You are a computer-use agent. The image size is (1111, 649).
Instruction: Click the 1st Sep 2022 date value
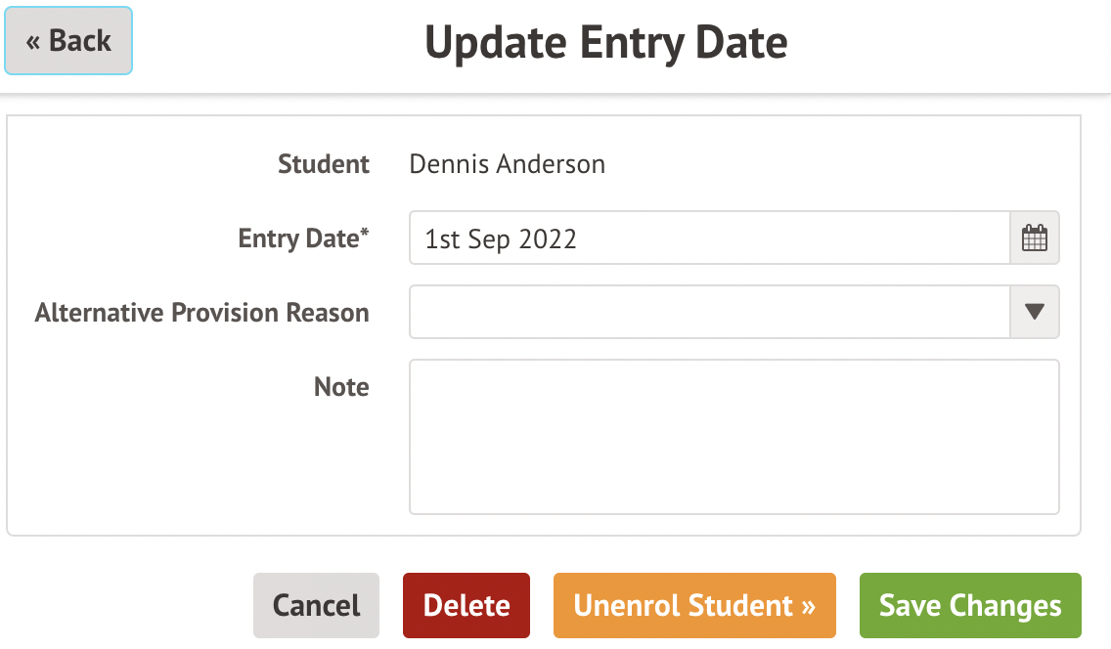tap(500, 238)
